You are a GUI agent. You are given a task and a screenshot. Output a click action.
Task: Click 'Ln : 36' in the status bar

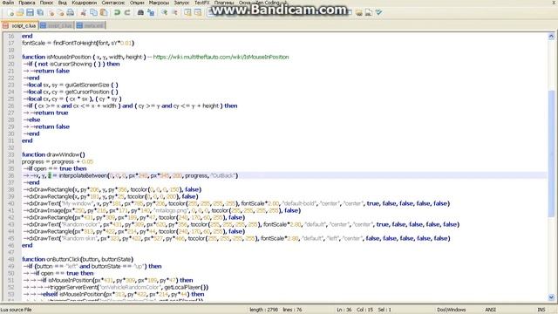[x=344, y=310]
